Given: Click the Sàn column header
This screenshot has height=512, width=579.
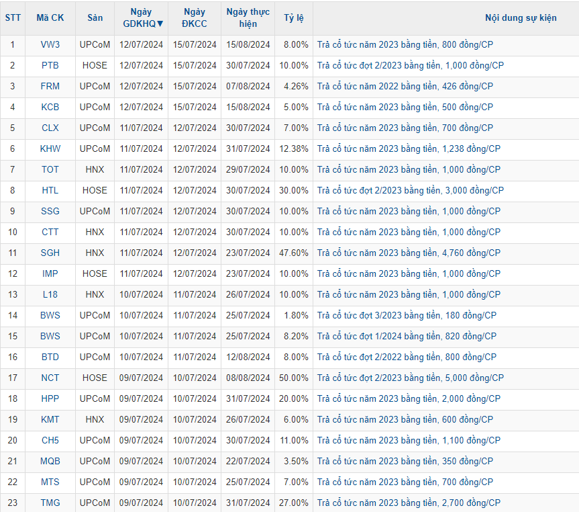Looking at the screenshot, I should (95, 17).
